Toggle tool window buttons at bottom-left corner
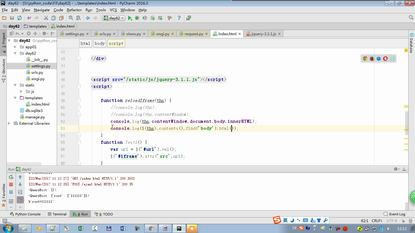 (x=4, y=221)
